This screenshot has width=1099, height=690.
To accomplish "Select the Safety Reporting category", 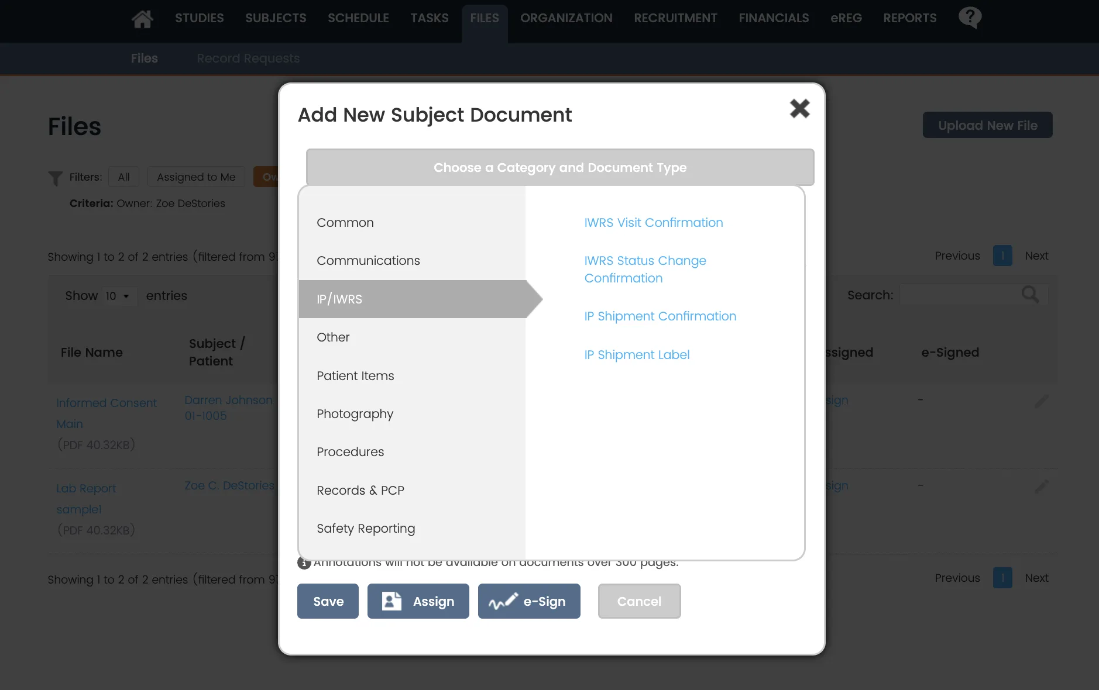I will click(x=412, y=529).
